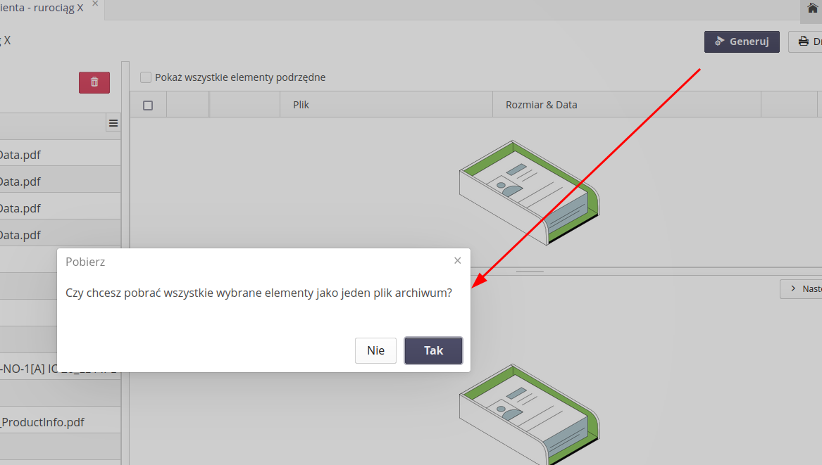The height and width of the screenshot is (465, 822).
Task: Click the red trash delete button
Action: click(94, 82)
